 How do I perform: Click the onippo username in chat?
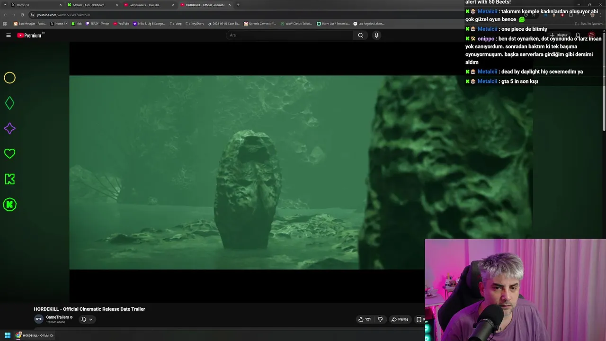tap(486, 39)
